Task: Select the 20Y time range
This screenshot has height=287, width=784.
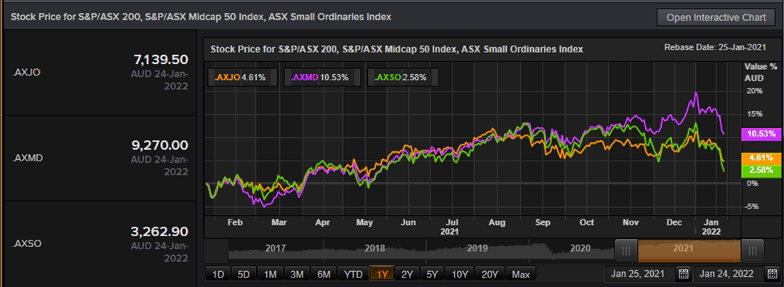Action: pyautogui.click(x=490, y=274)
